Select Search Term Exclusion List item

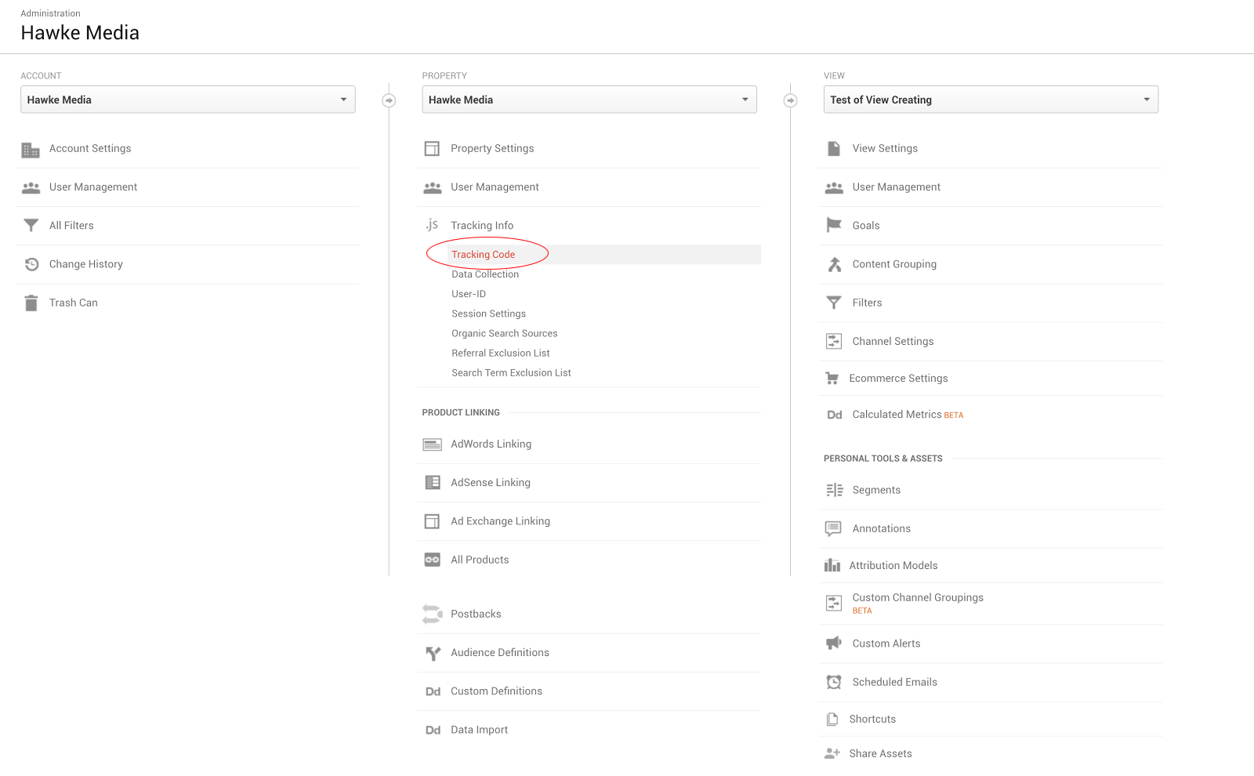pyautogui.click(x=511, y=373)
